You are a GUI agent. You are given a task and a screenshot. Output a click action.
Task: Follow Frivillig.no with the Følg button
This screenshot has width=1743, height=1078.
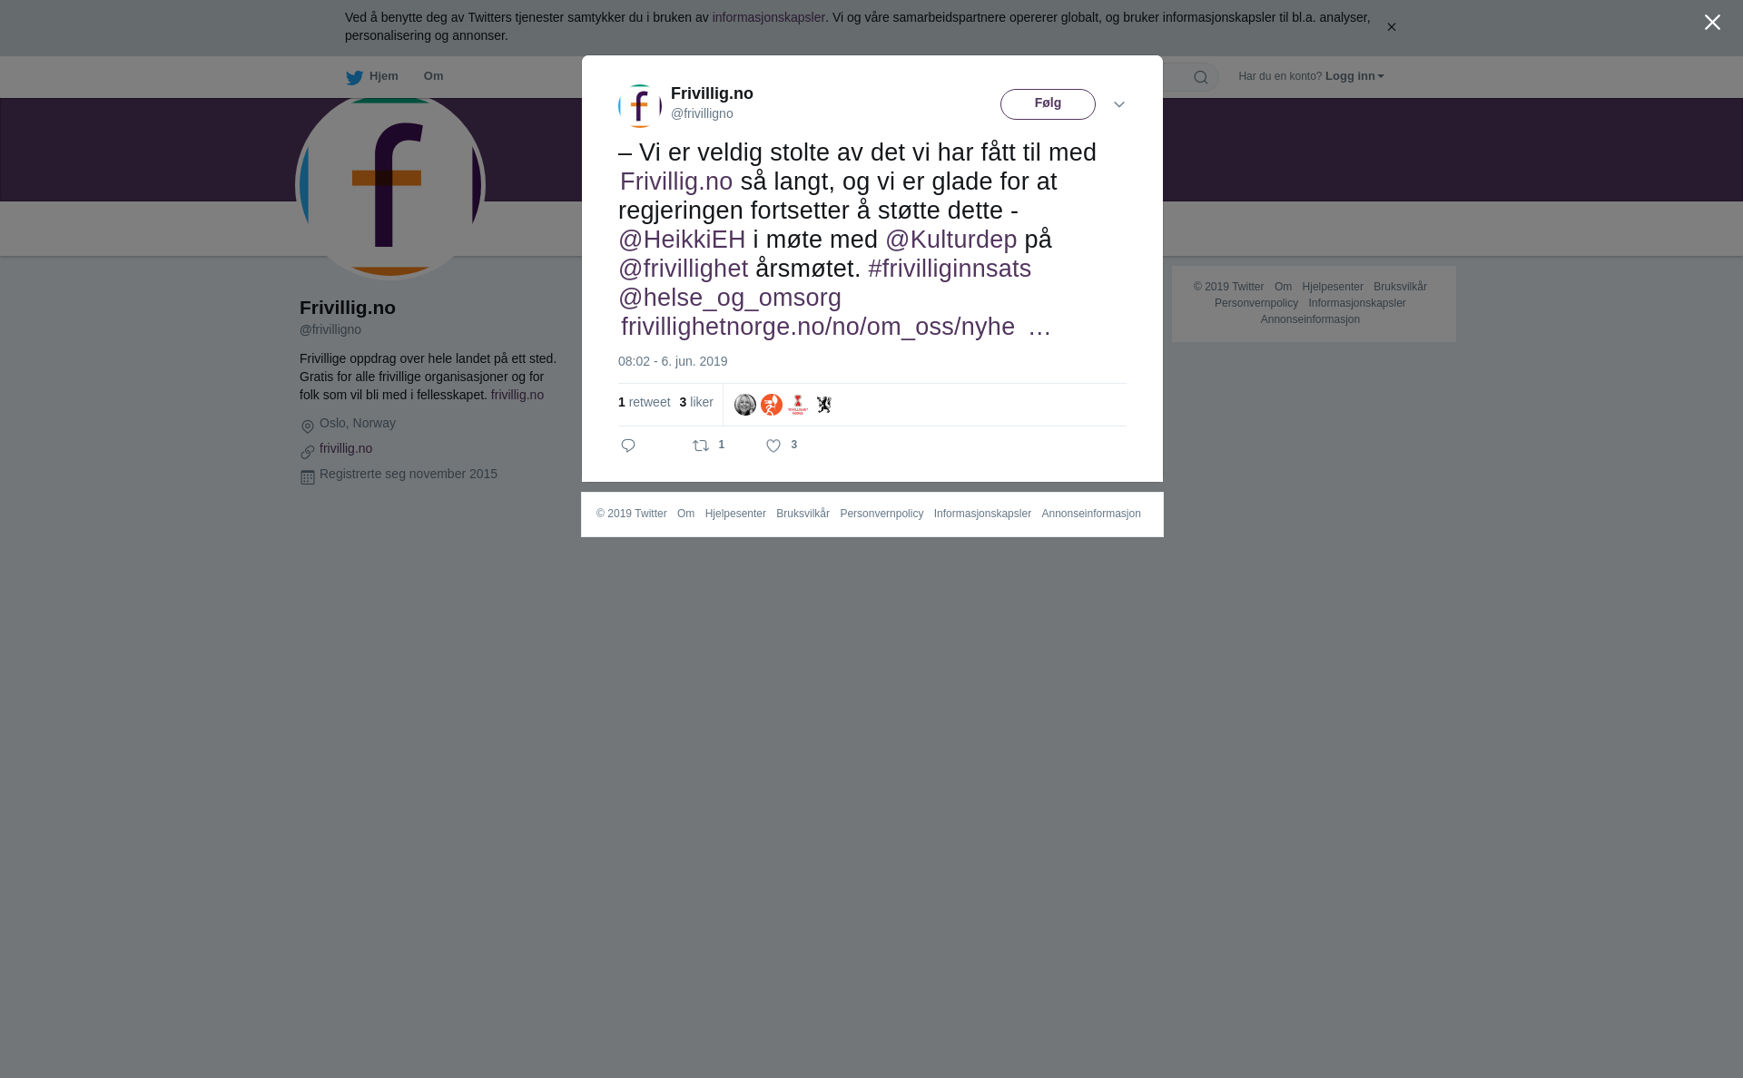point(1048,104)
